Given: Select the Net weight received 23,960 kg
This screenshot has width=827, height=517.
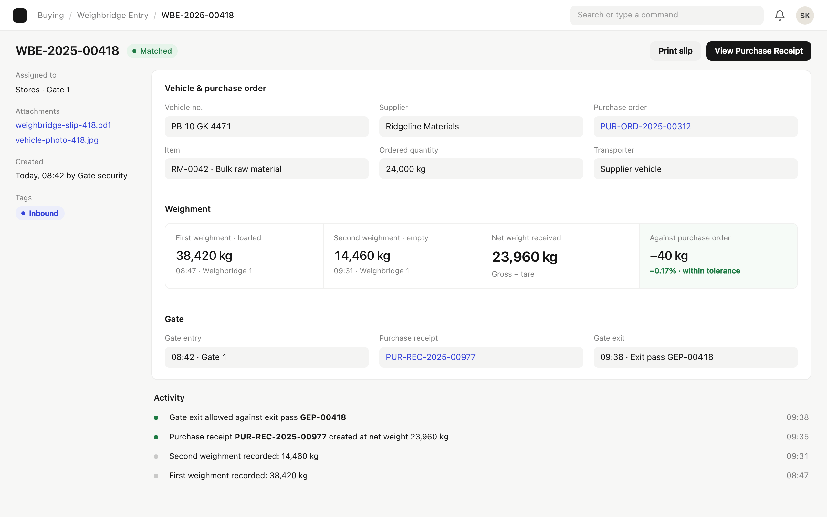Looking at the screenshot, I should (525, 257).
